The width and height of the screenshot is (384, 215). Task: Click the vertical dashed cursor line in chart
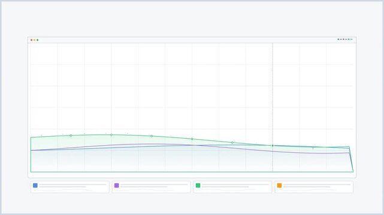(x=273, y=107)
